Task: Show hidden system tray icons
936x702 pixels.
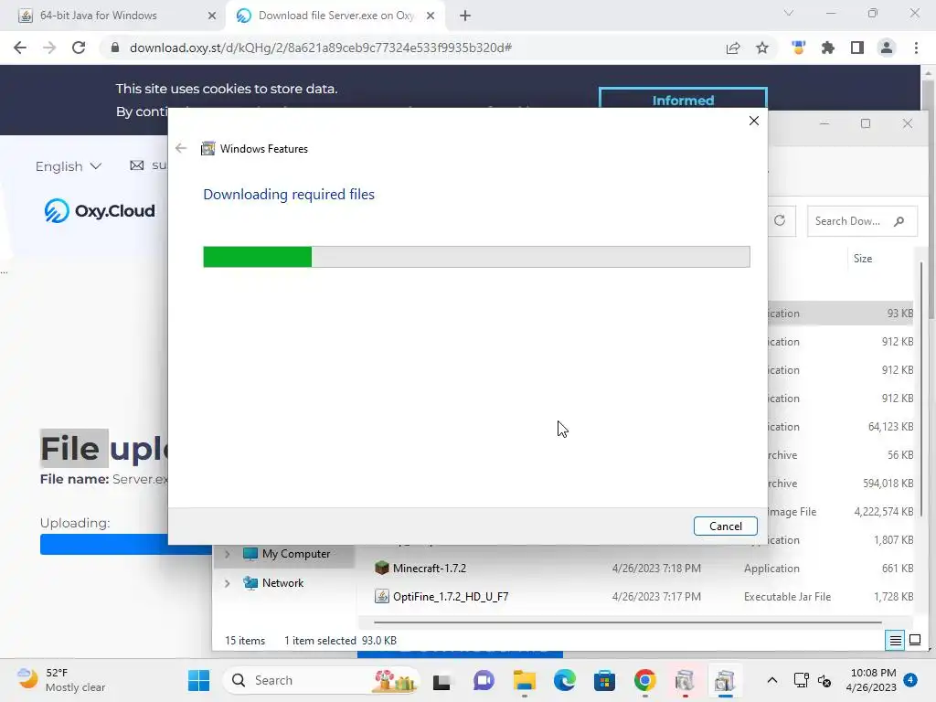Action: (x=771, y=680)
